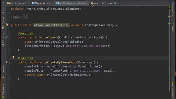Click the return super.onCreateOptionsMenu statement
The width and height of the screenshot is (176, 99).
58,75
